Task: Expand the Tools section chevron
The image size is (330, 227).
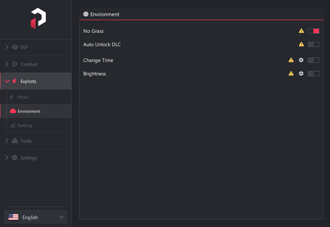Action: click(x=7, y=141)
